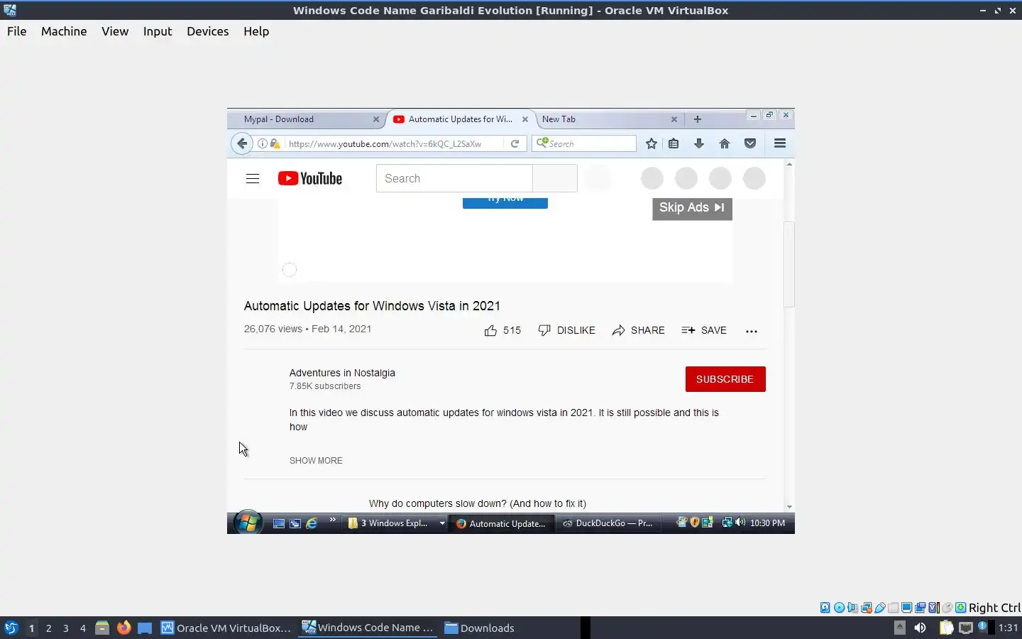The width and height of the screenshot is (1022, 639).
Task: Click VirtualBox shared folders status icon
Action: coord(894,608)
